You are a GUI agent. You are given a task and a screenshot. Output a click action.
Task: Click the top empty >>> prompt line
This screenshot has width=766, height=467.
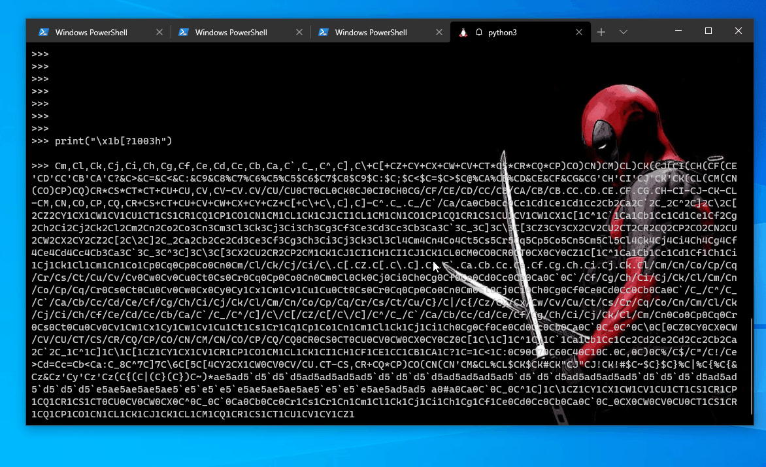point(40,54)
